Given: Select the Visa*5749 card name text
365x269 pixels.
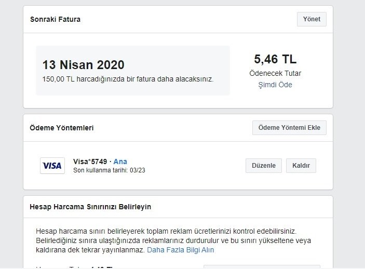Looking at the screenshot, I should [x=90, y=162].
